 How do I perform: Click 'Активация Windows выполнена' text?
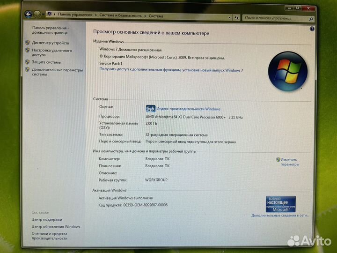pos(125,198)
